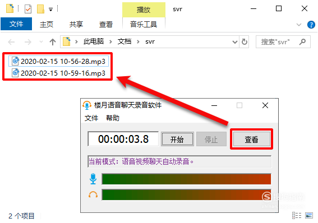Viewport: 318px width, 223px height.
Task: Click the recorder app icon in its title bar
Action: [87, 105]
